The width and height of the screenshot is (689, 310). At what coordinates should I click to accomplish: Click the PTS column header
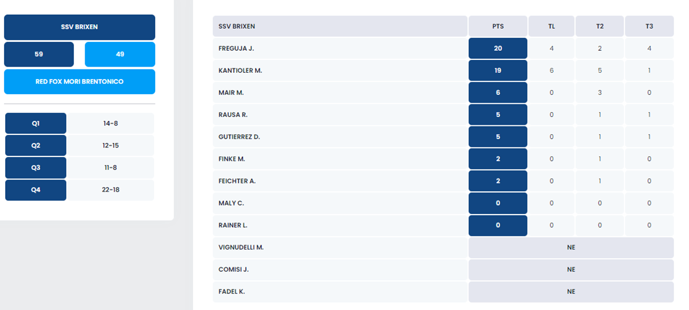click(498, 27)
